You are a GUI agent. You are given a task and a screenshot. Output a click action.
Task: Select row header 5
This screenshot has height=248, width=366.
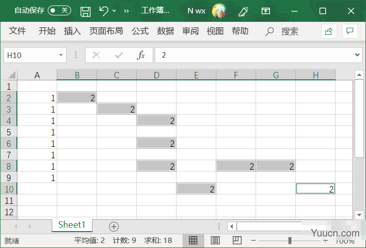click(8, 132)
